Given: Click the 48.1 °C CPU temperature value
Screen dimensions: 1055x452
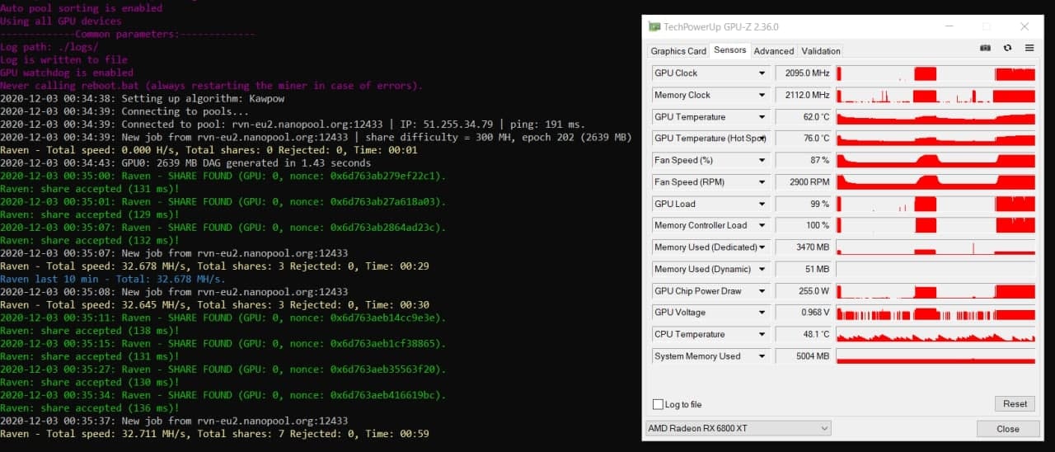Looking at the screenshot, I should (x=804, y=334).
